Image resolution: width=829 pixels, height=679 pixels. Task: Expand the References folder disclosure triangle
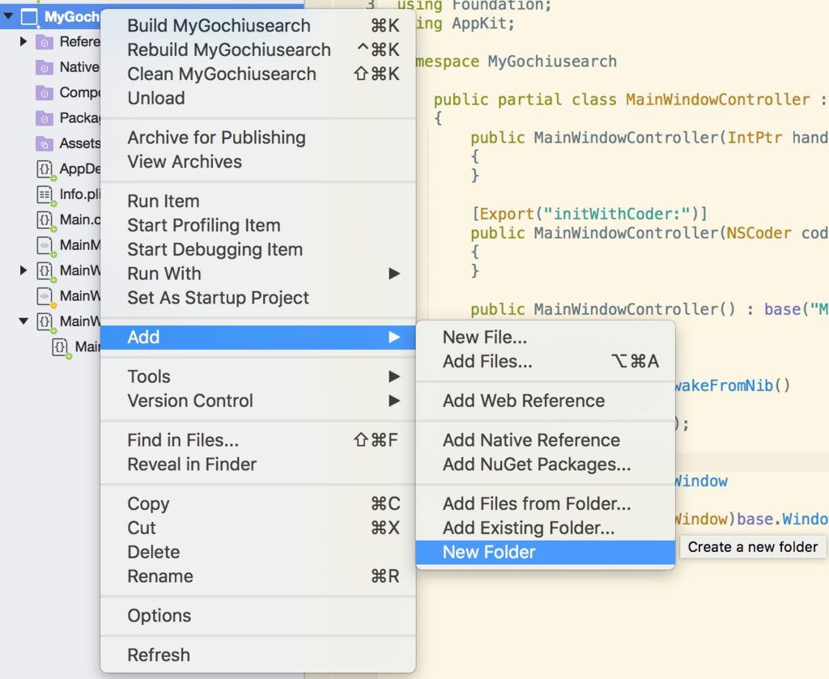pyautogui.click(x=23, y=41)
